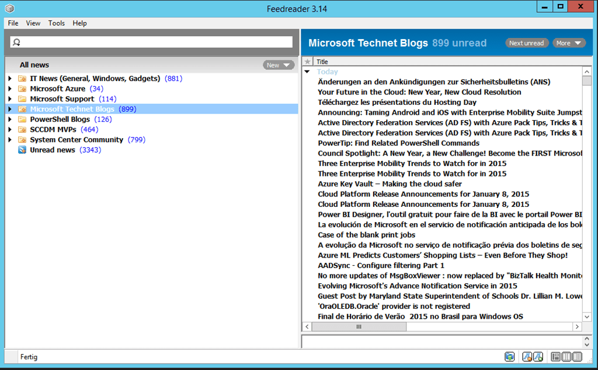The image size is (598, 370).
Task: Click the Next unread button
Action: pyautogui.click(x=527, y=43)
